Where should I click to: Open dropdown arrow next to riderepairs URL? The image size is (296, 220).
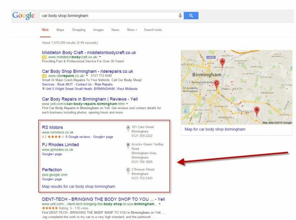[x=87, y=75]
